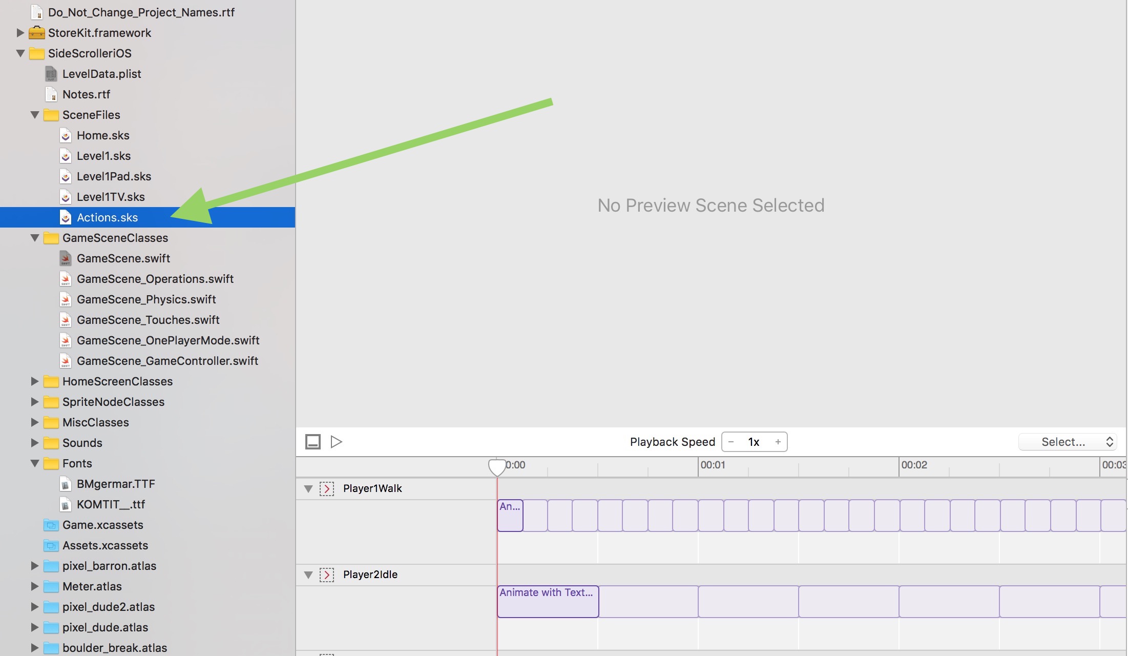1128x656 pixels.
Task: Collapse the SceneFiles folder
Action: [x=34, y=115]
